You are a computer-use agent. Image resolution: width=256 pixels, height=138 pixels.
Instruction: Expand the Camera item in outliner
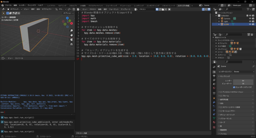point(219,18)
